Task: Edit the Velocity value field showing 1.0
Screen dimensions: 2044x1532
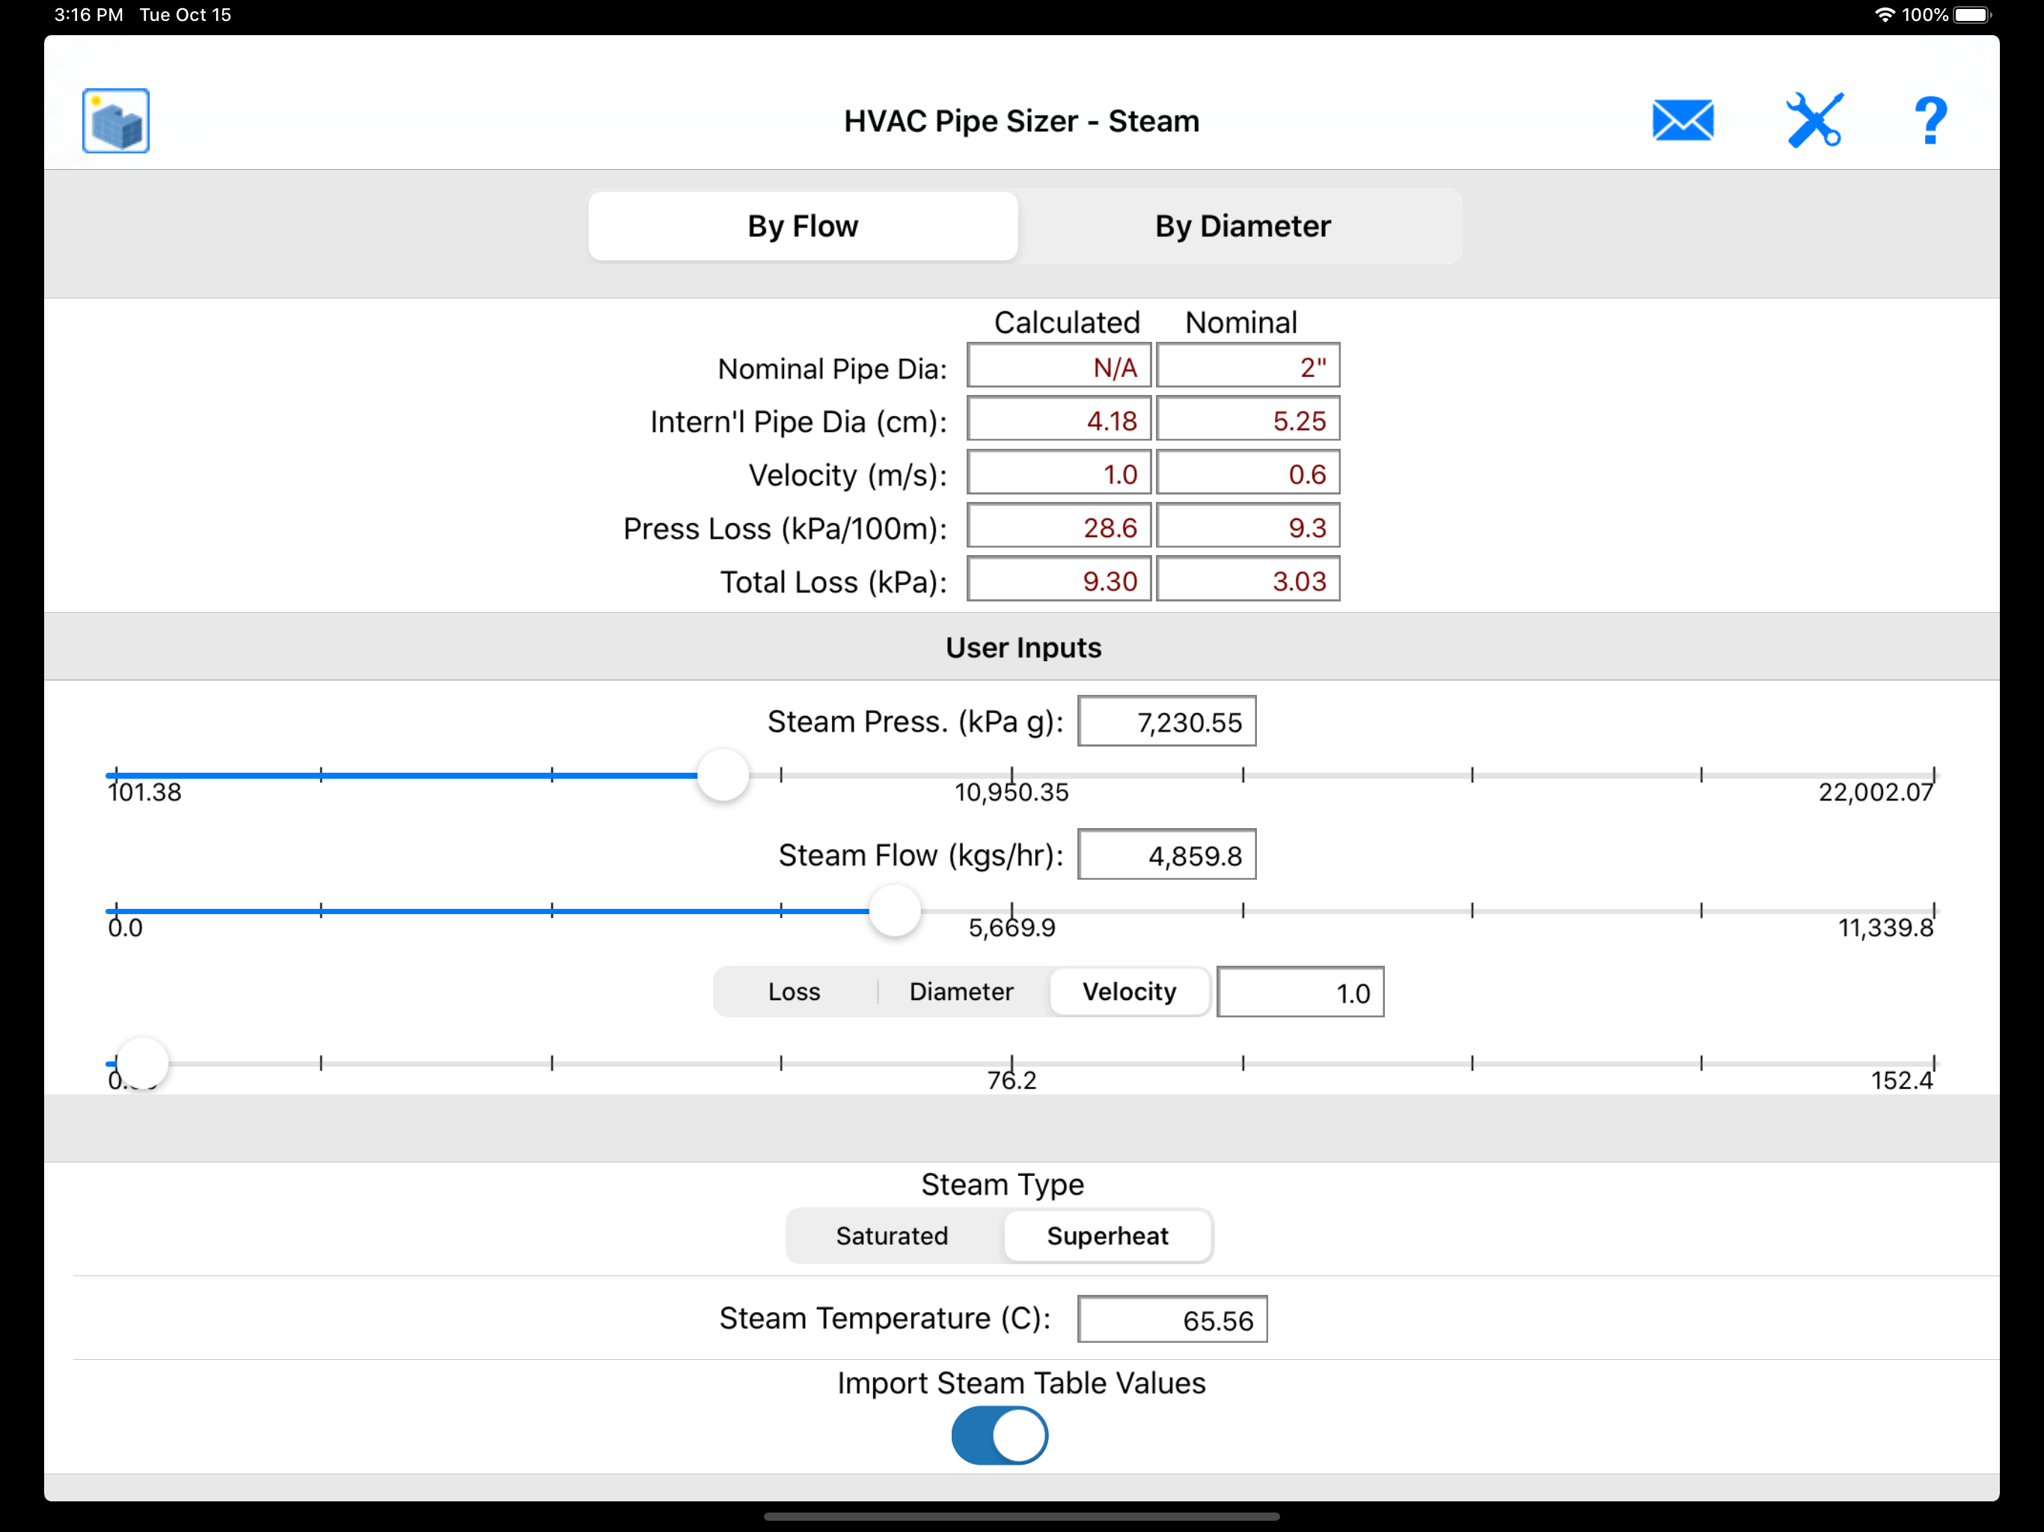Action: pos(1300,993)
